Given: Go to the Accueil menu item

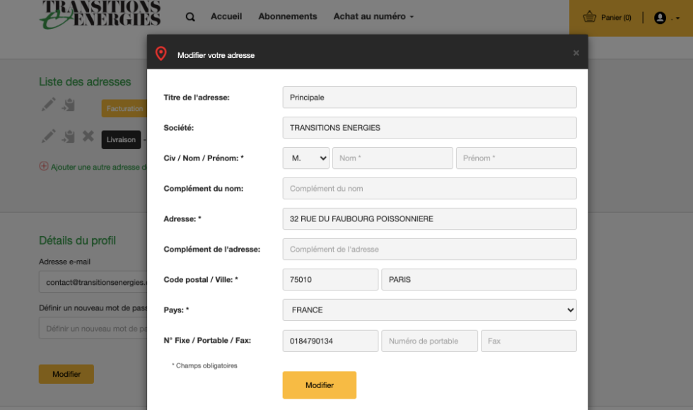Looking at the screenshot, I should (x=226, y=16).
